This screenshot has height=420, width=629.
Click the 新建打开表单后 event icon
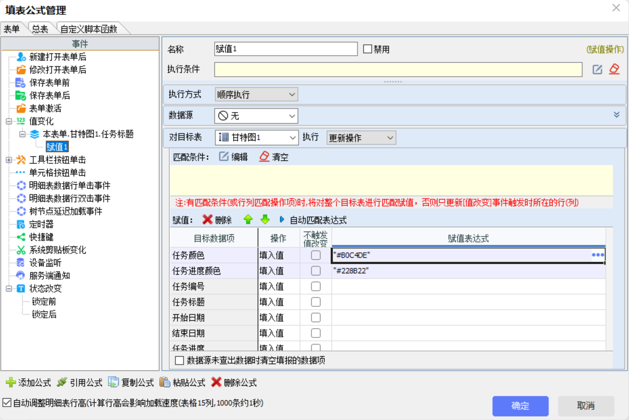tap(21, 57)
